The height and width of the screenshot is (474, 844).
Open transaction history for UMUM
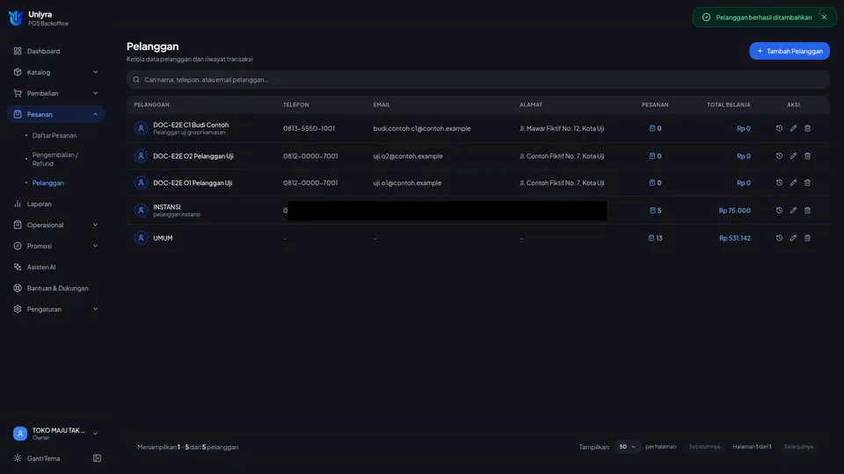[x=779, y=238]
